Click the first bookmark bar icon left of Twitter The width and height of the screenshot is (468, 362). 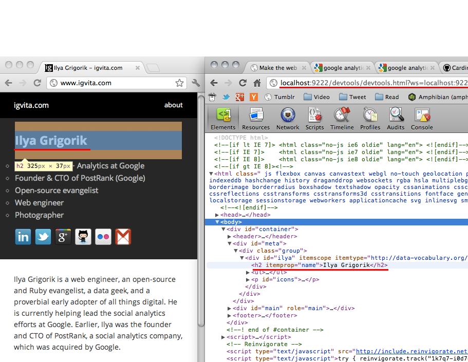[x=212, y=97]
